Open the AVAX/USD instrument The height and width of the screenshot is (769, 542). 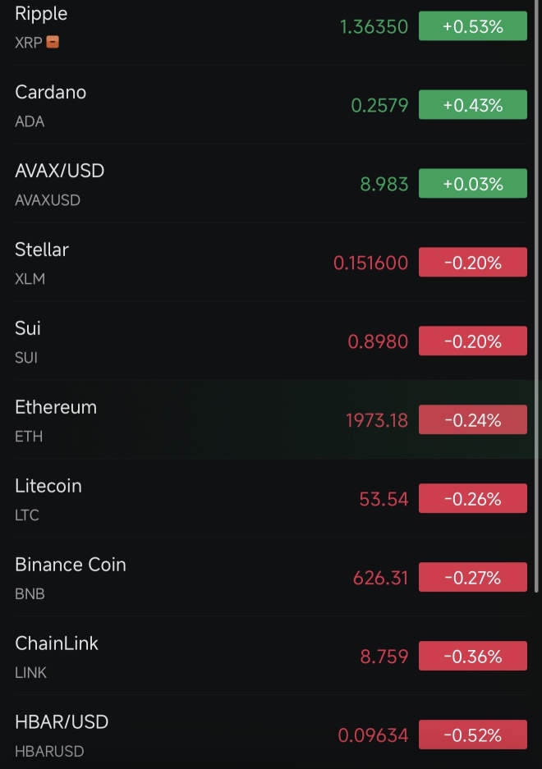click(x=271, y=184)
